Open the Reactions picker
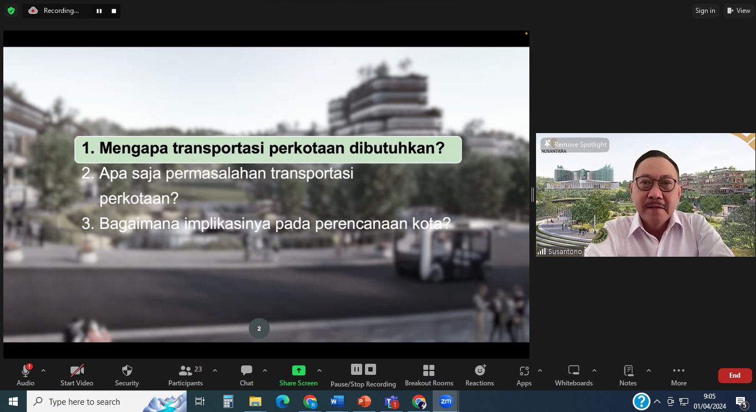Screen dimensions: 756x412 click(480, 375)
